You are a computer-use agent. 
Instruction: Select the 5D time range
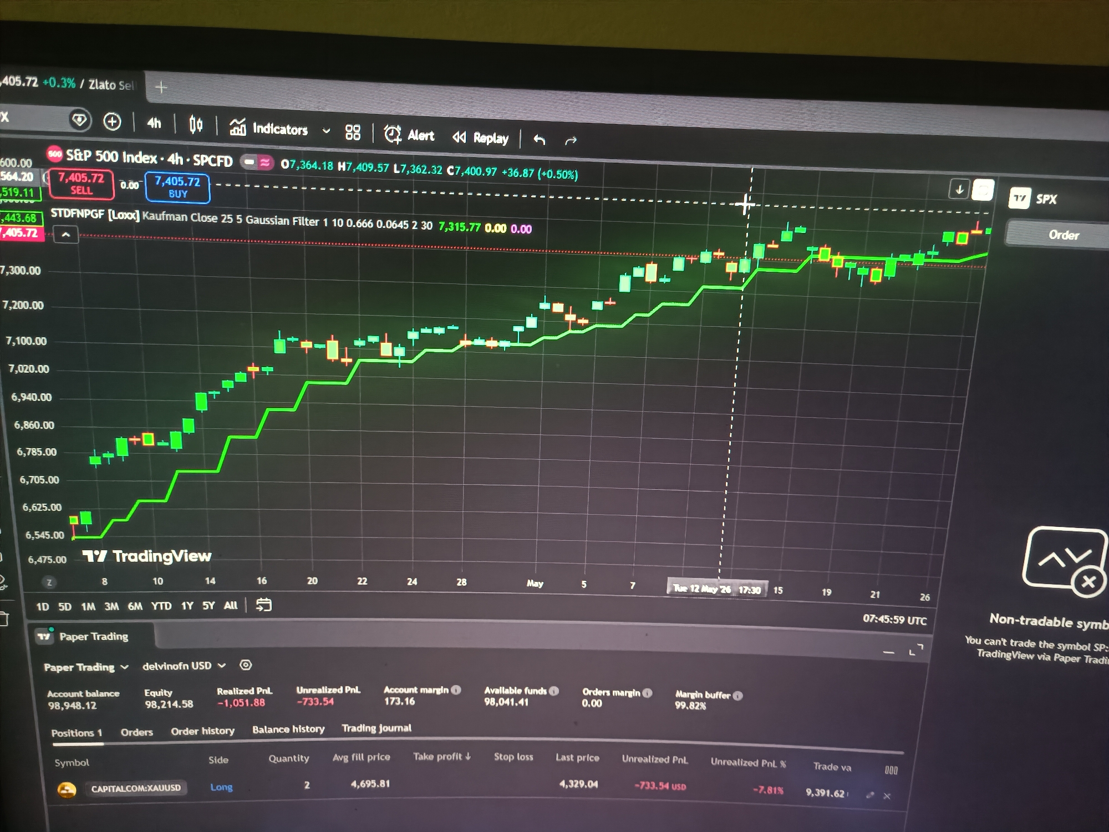(x=65, y=606)
